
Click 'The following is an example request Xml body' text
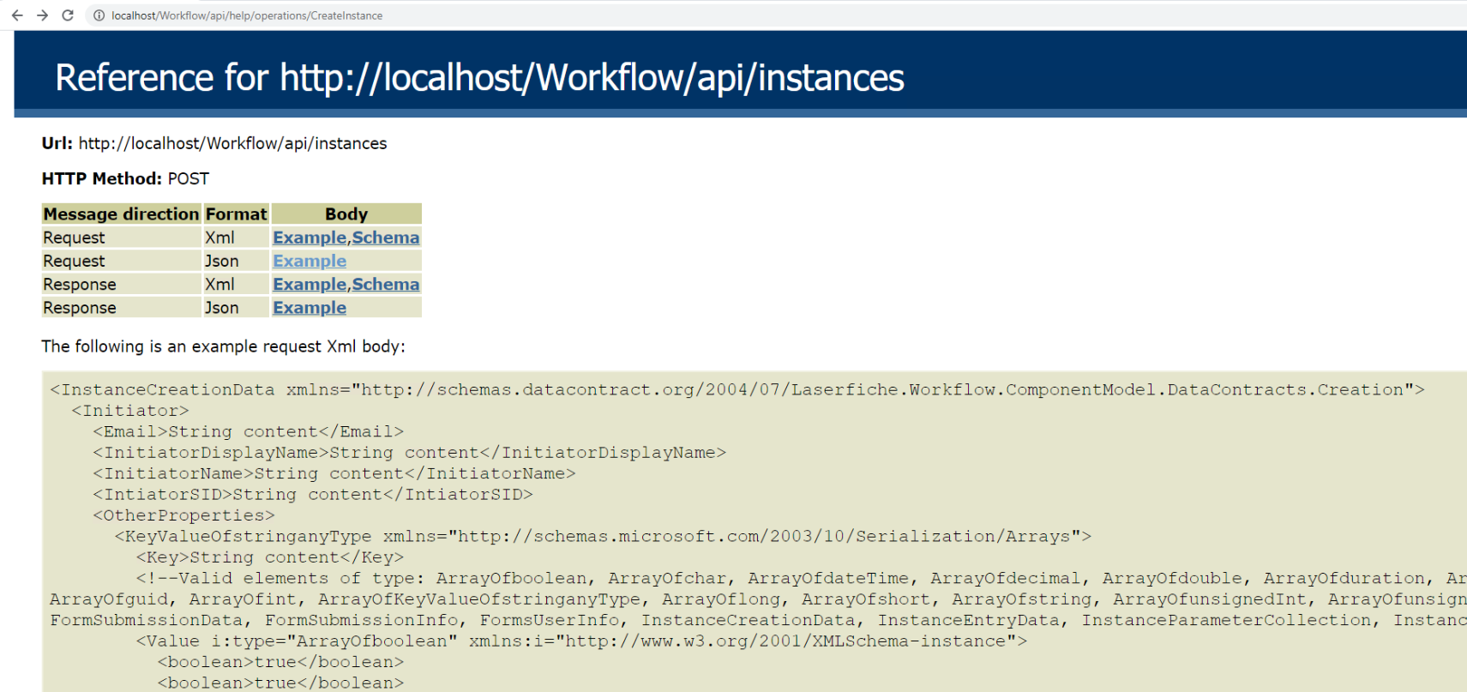coord(223,346)
